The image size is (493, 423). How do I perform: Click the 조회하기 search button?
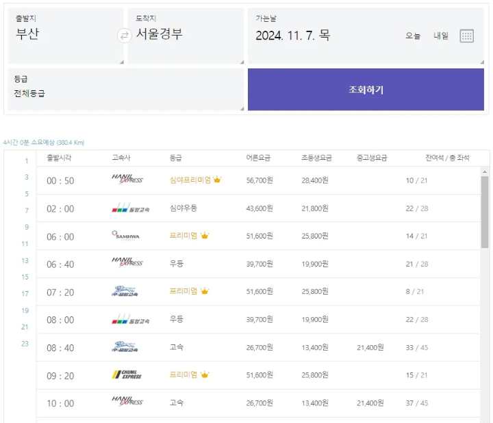[366, 90]
